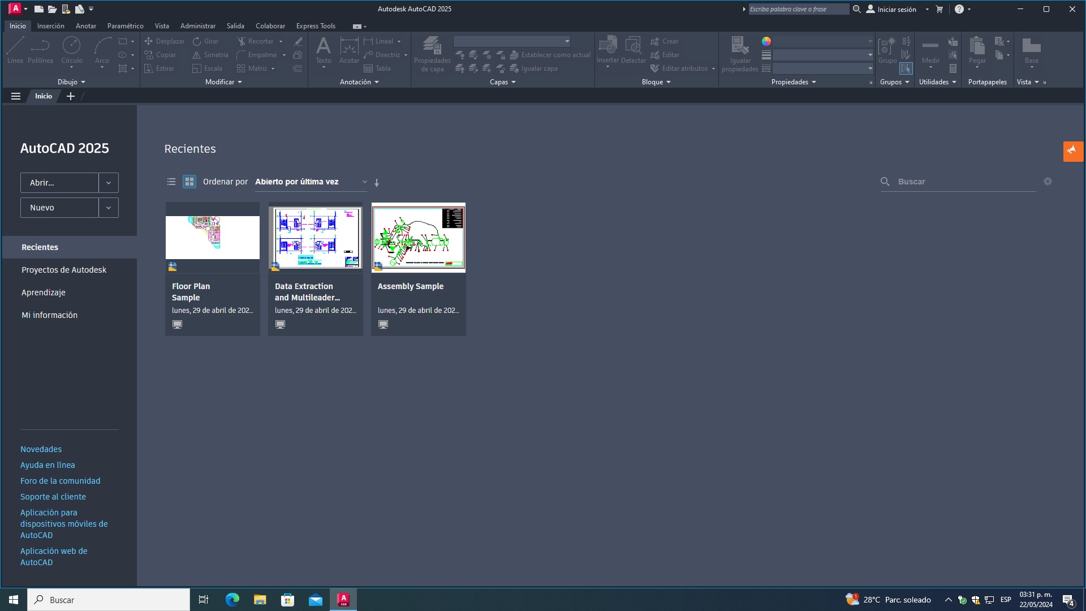The image size is (1086, 611).
Task: Open the Assembly Sample thumbnail
Action: [x=419, y=238]
